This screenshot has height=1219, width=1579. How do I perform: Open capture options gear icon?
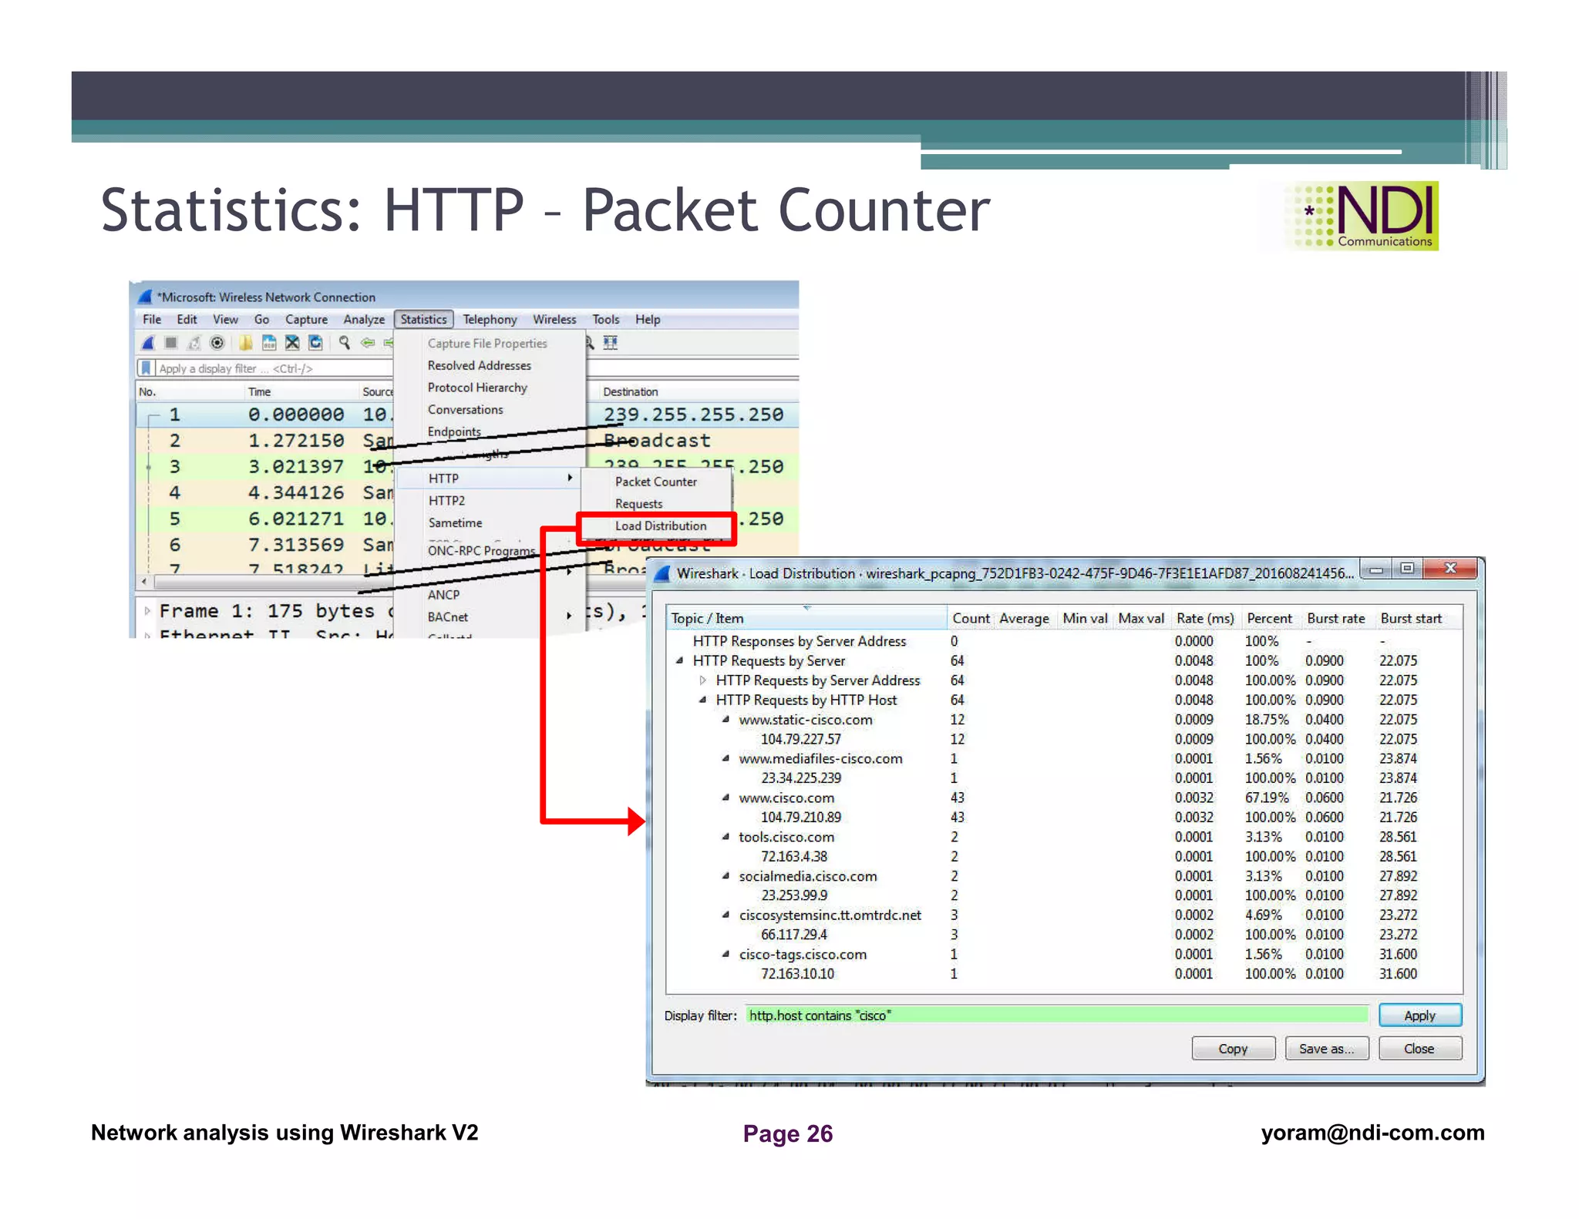[217, 343]
